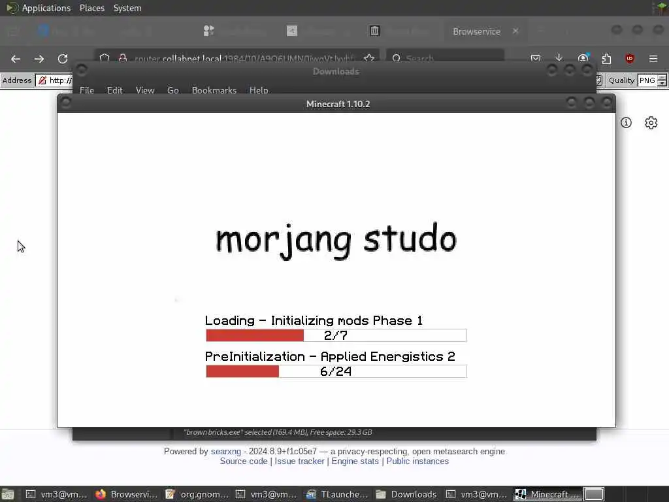Click the Initializing mods Phase 1 progress bar
Viewport: 669px width, 502px height.
coord(336,335)
